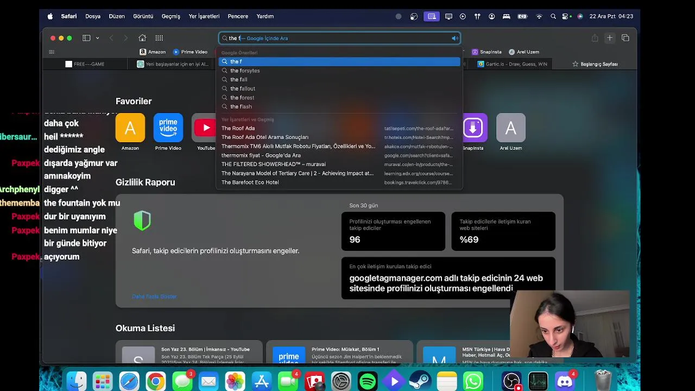This screenshot has height=391, width=695.
Task: Open 'thermomix fiyat - Google'da Ara' entry
Action: tap(339, 155)
